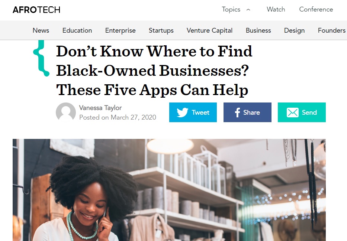The image size is (347, 241).
Task: Collapse the Topics chevron arrow
Action: [x=248, y=10]
